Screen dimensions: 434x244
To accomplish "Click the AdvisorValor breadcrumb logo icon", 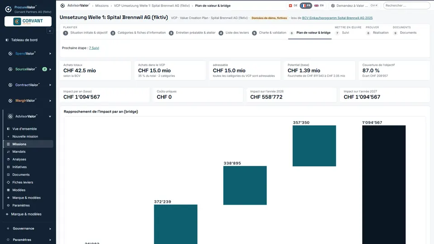I will [x=62, y=5].
